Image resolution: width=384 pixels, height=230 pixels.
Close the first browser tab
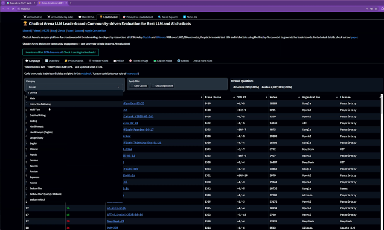coord(34,3)
